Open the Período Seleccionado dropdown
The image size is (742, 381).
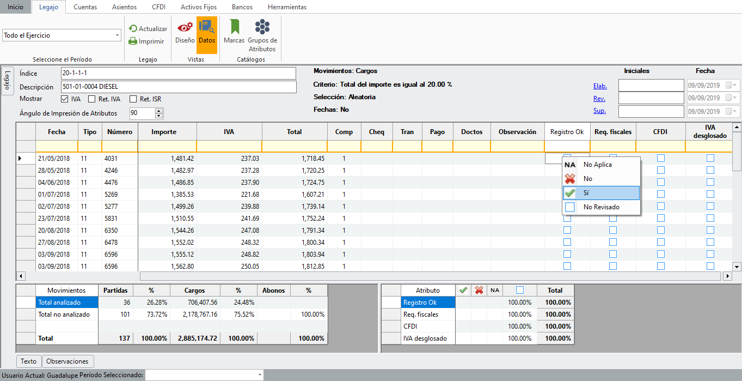coord(259,375)
